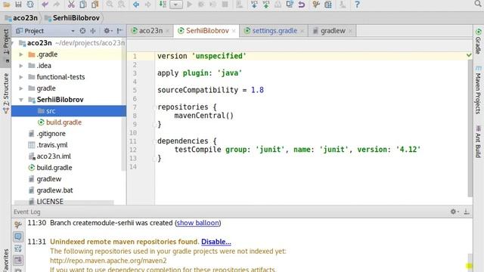Viewport: 484px width, 272px height.
Task: Close the settings.gradle tab
Action: (302, 31)
